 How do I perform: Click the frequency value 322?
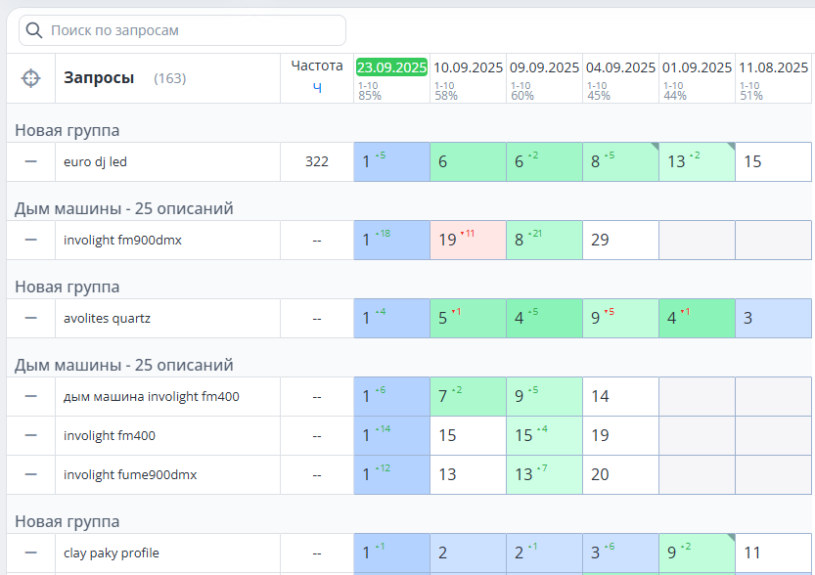click(x=317, y=161)
